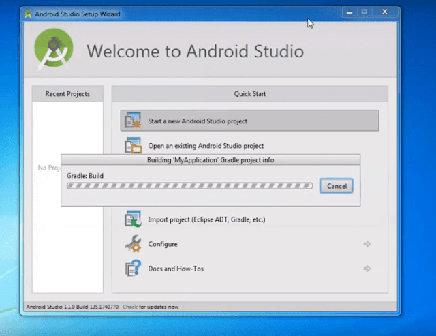
Task: Click the new Android Studio project icon
Action: 133,121
